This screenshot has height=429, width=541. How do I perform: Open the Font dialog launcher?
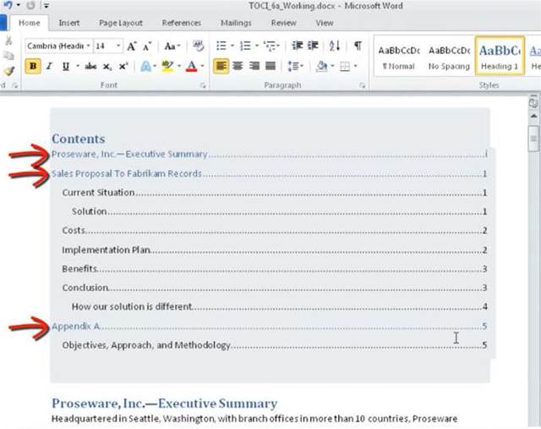point(203,85)
